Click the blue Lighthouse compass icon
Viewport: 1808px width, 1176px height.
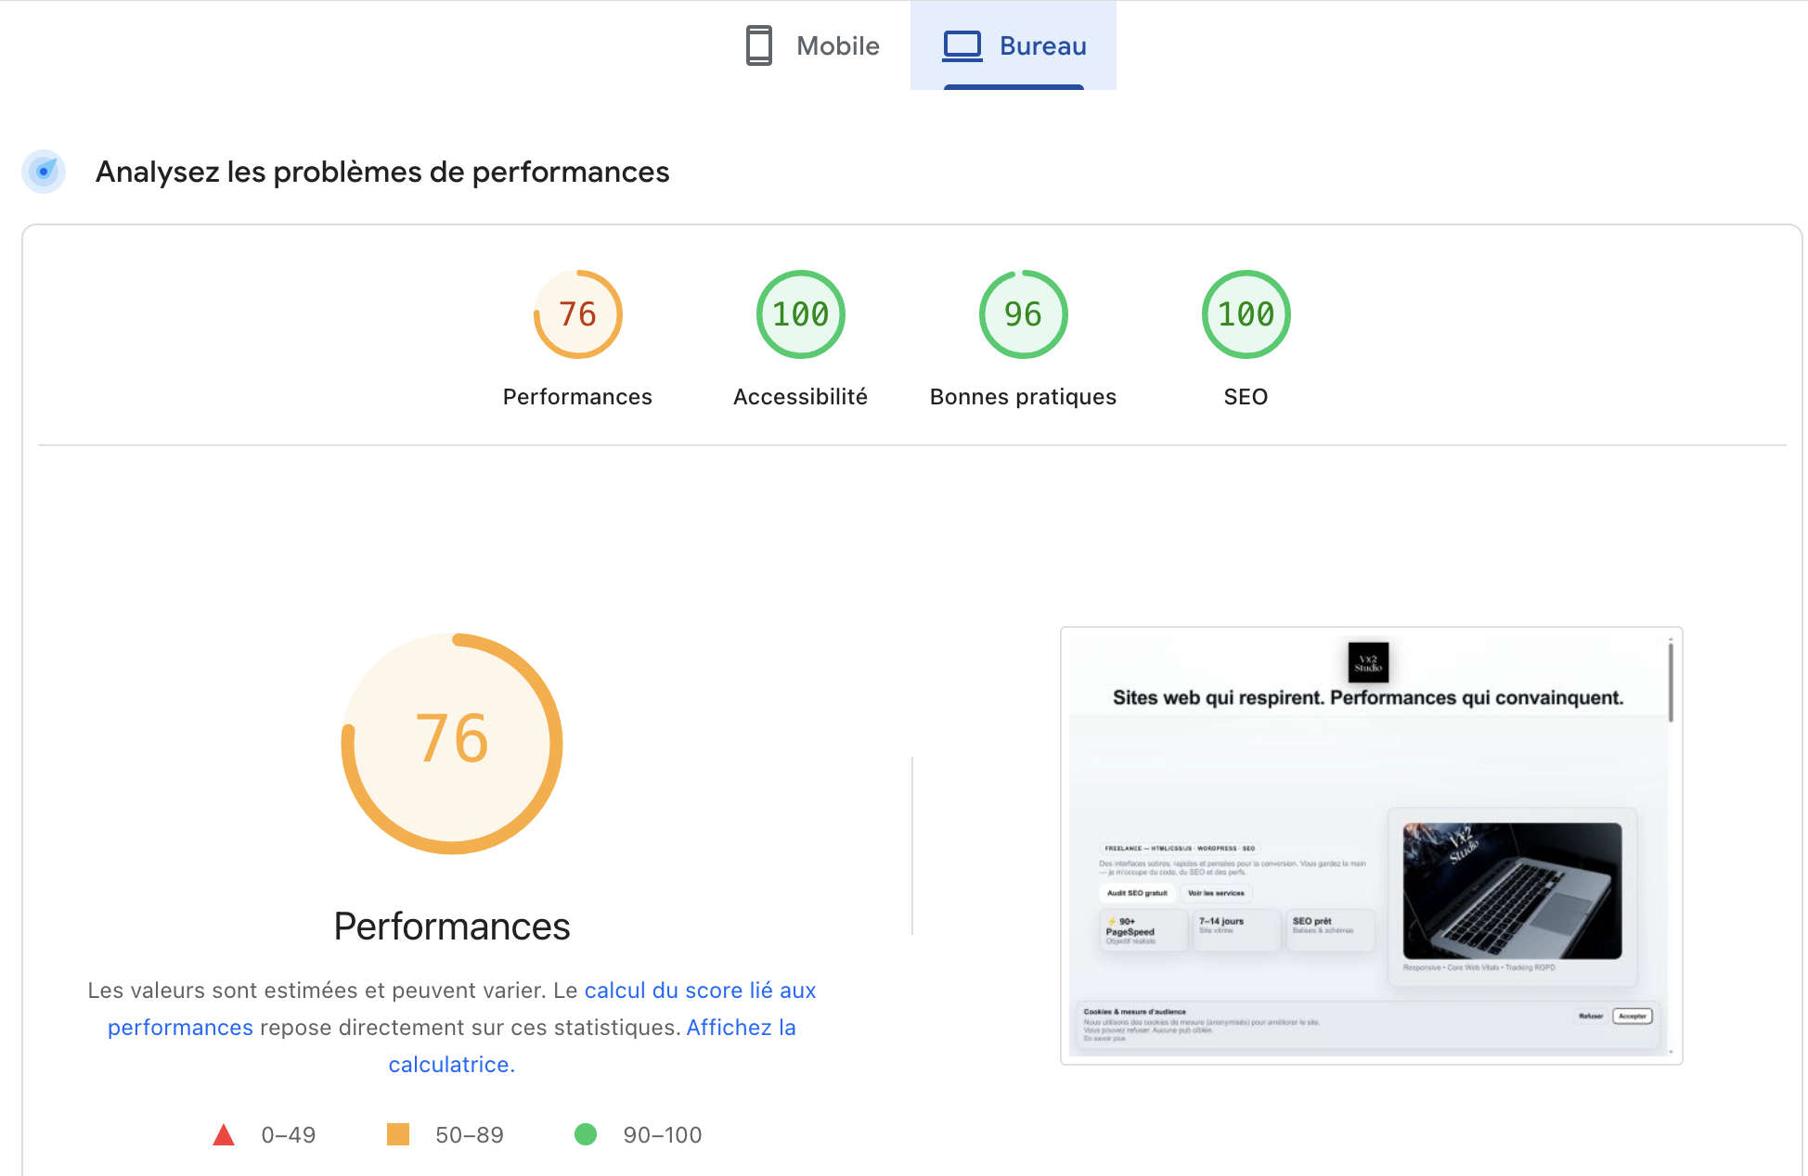(x=44, y=172)
